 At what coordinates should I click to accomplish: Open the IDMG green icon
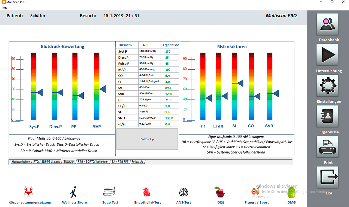pos(291,192)
